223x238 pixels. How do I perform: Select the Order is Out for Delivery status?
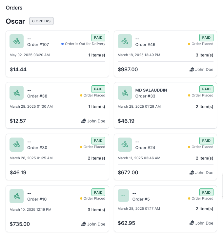[x=83, y=44]
